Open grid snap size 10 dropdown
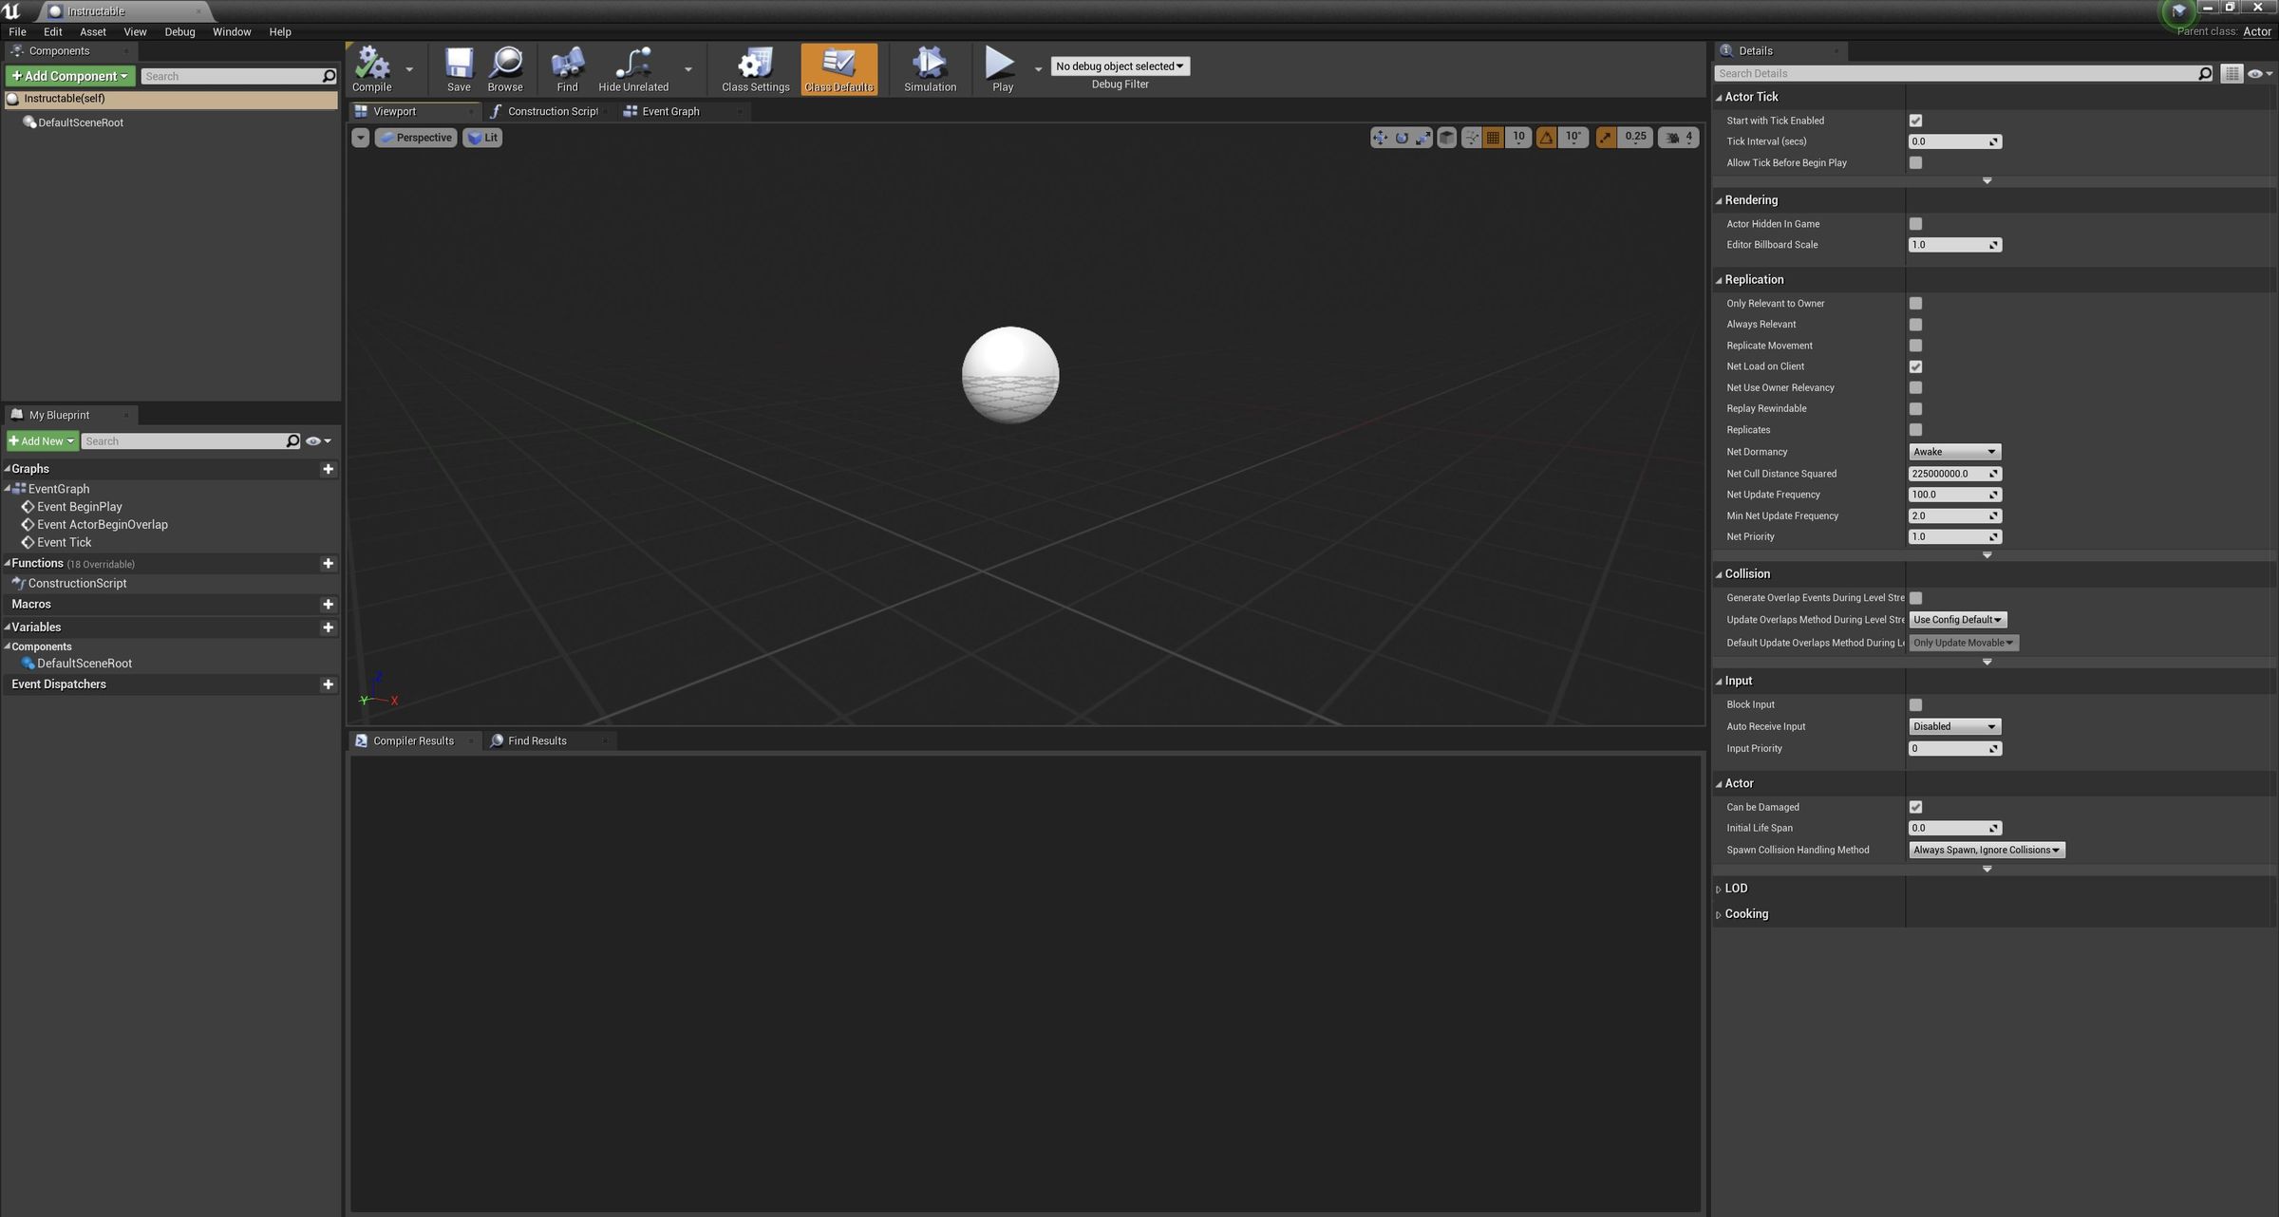The width and height of the screenshot is (2279, 1217). pyautogui.click(x=1518, y=138)
